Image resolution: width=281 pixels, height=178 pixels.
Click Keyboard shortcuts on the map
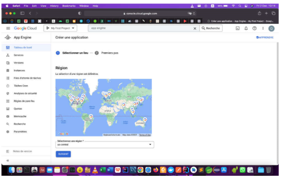tap(112, 135)
